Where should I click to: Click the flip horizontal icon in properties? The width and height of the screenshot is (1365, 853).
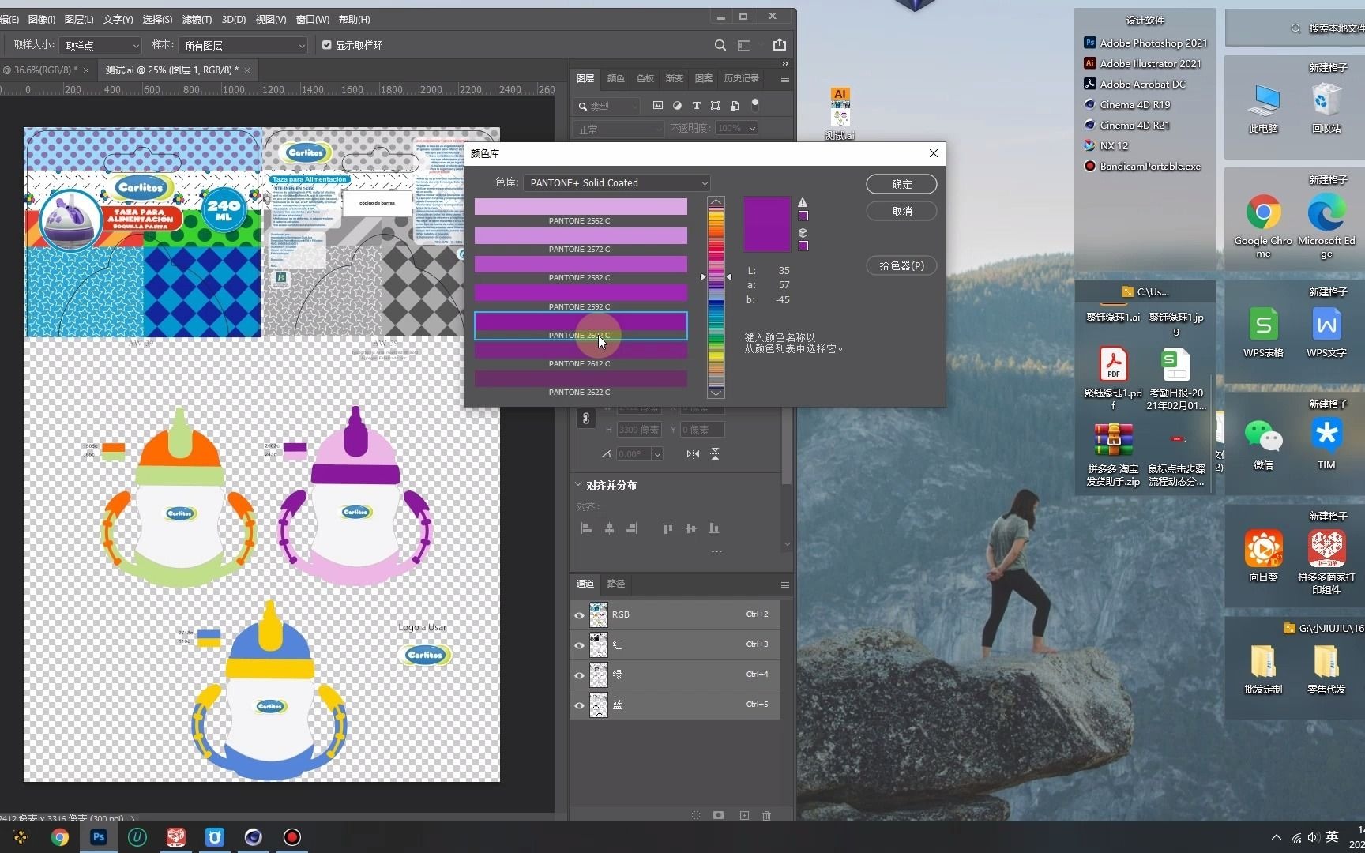(x=693, y=453)
